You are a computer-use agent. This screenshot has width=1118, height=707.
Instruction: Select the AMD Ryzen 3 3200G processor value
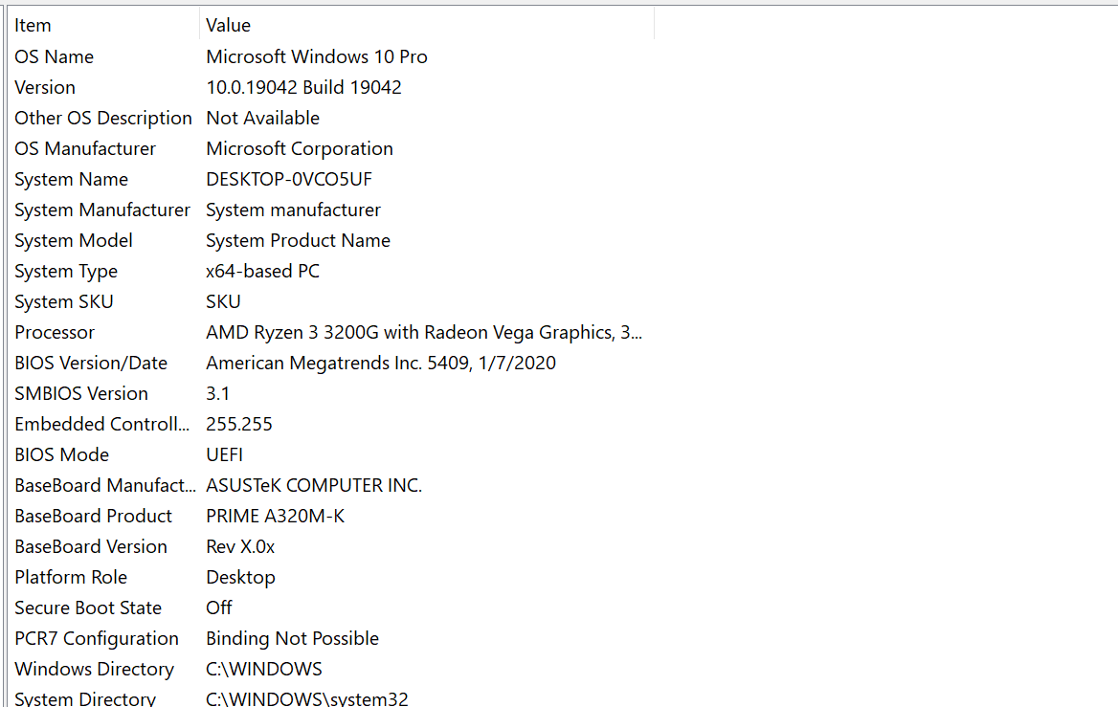pyautogui.click(x=423, y=333)
